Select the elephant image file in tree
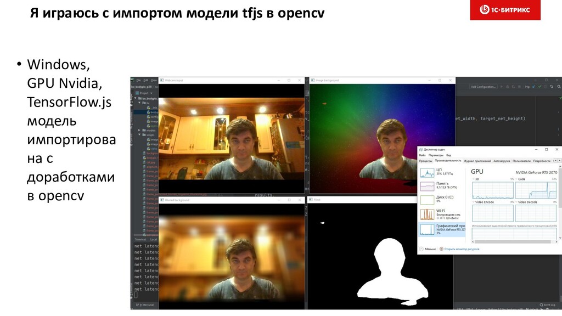This screenshot has width=562, height=316. click(x=151, y=167)
